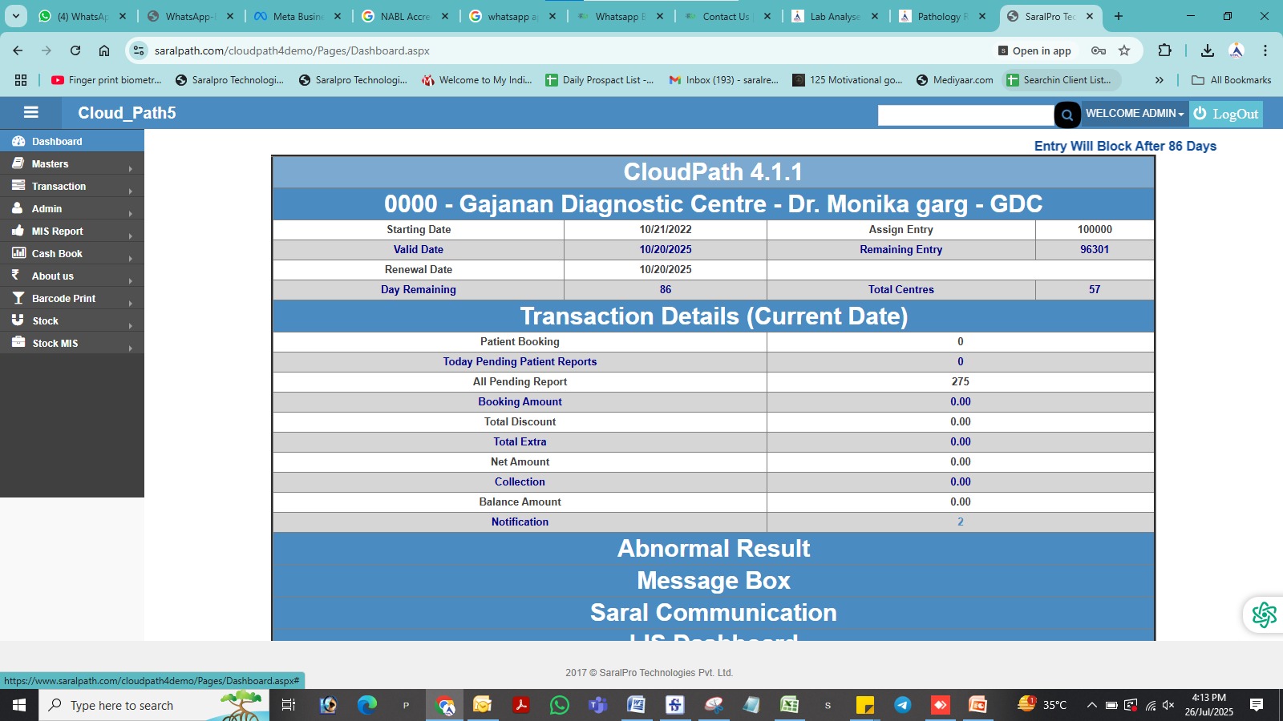Click the All Pending Report value 275
The width and height of the screenshot is (1283, 721).
point(961,381)
